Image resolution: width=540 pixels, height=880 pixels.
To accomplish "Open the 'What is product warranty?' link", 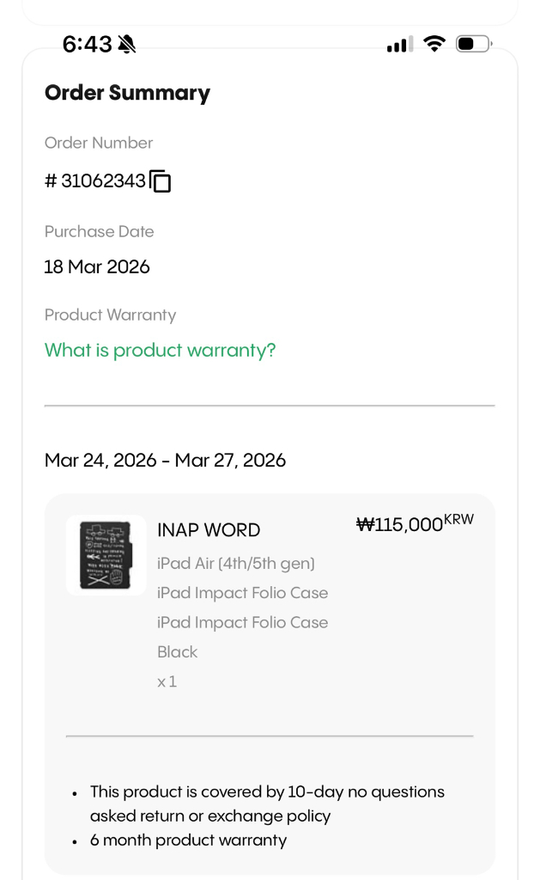I will pyautogui.click(x=160, y=350).
